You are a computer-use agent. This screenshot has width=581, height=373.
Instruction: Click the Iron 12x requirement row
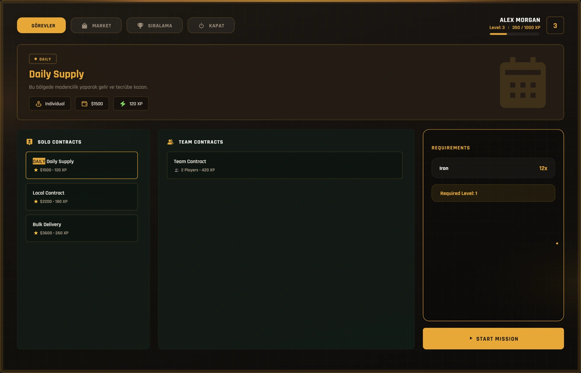[x=493, y=168]
